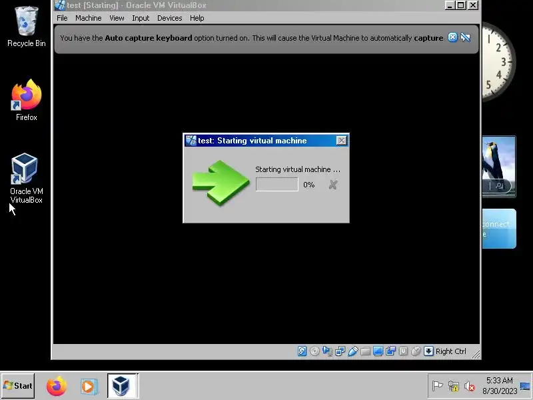Image resolution: width=533 pixels, height=400 pixels.
Task: Select the VirtualBox taskbar button
Action: (x=123, y=386)
